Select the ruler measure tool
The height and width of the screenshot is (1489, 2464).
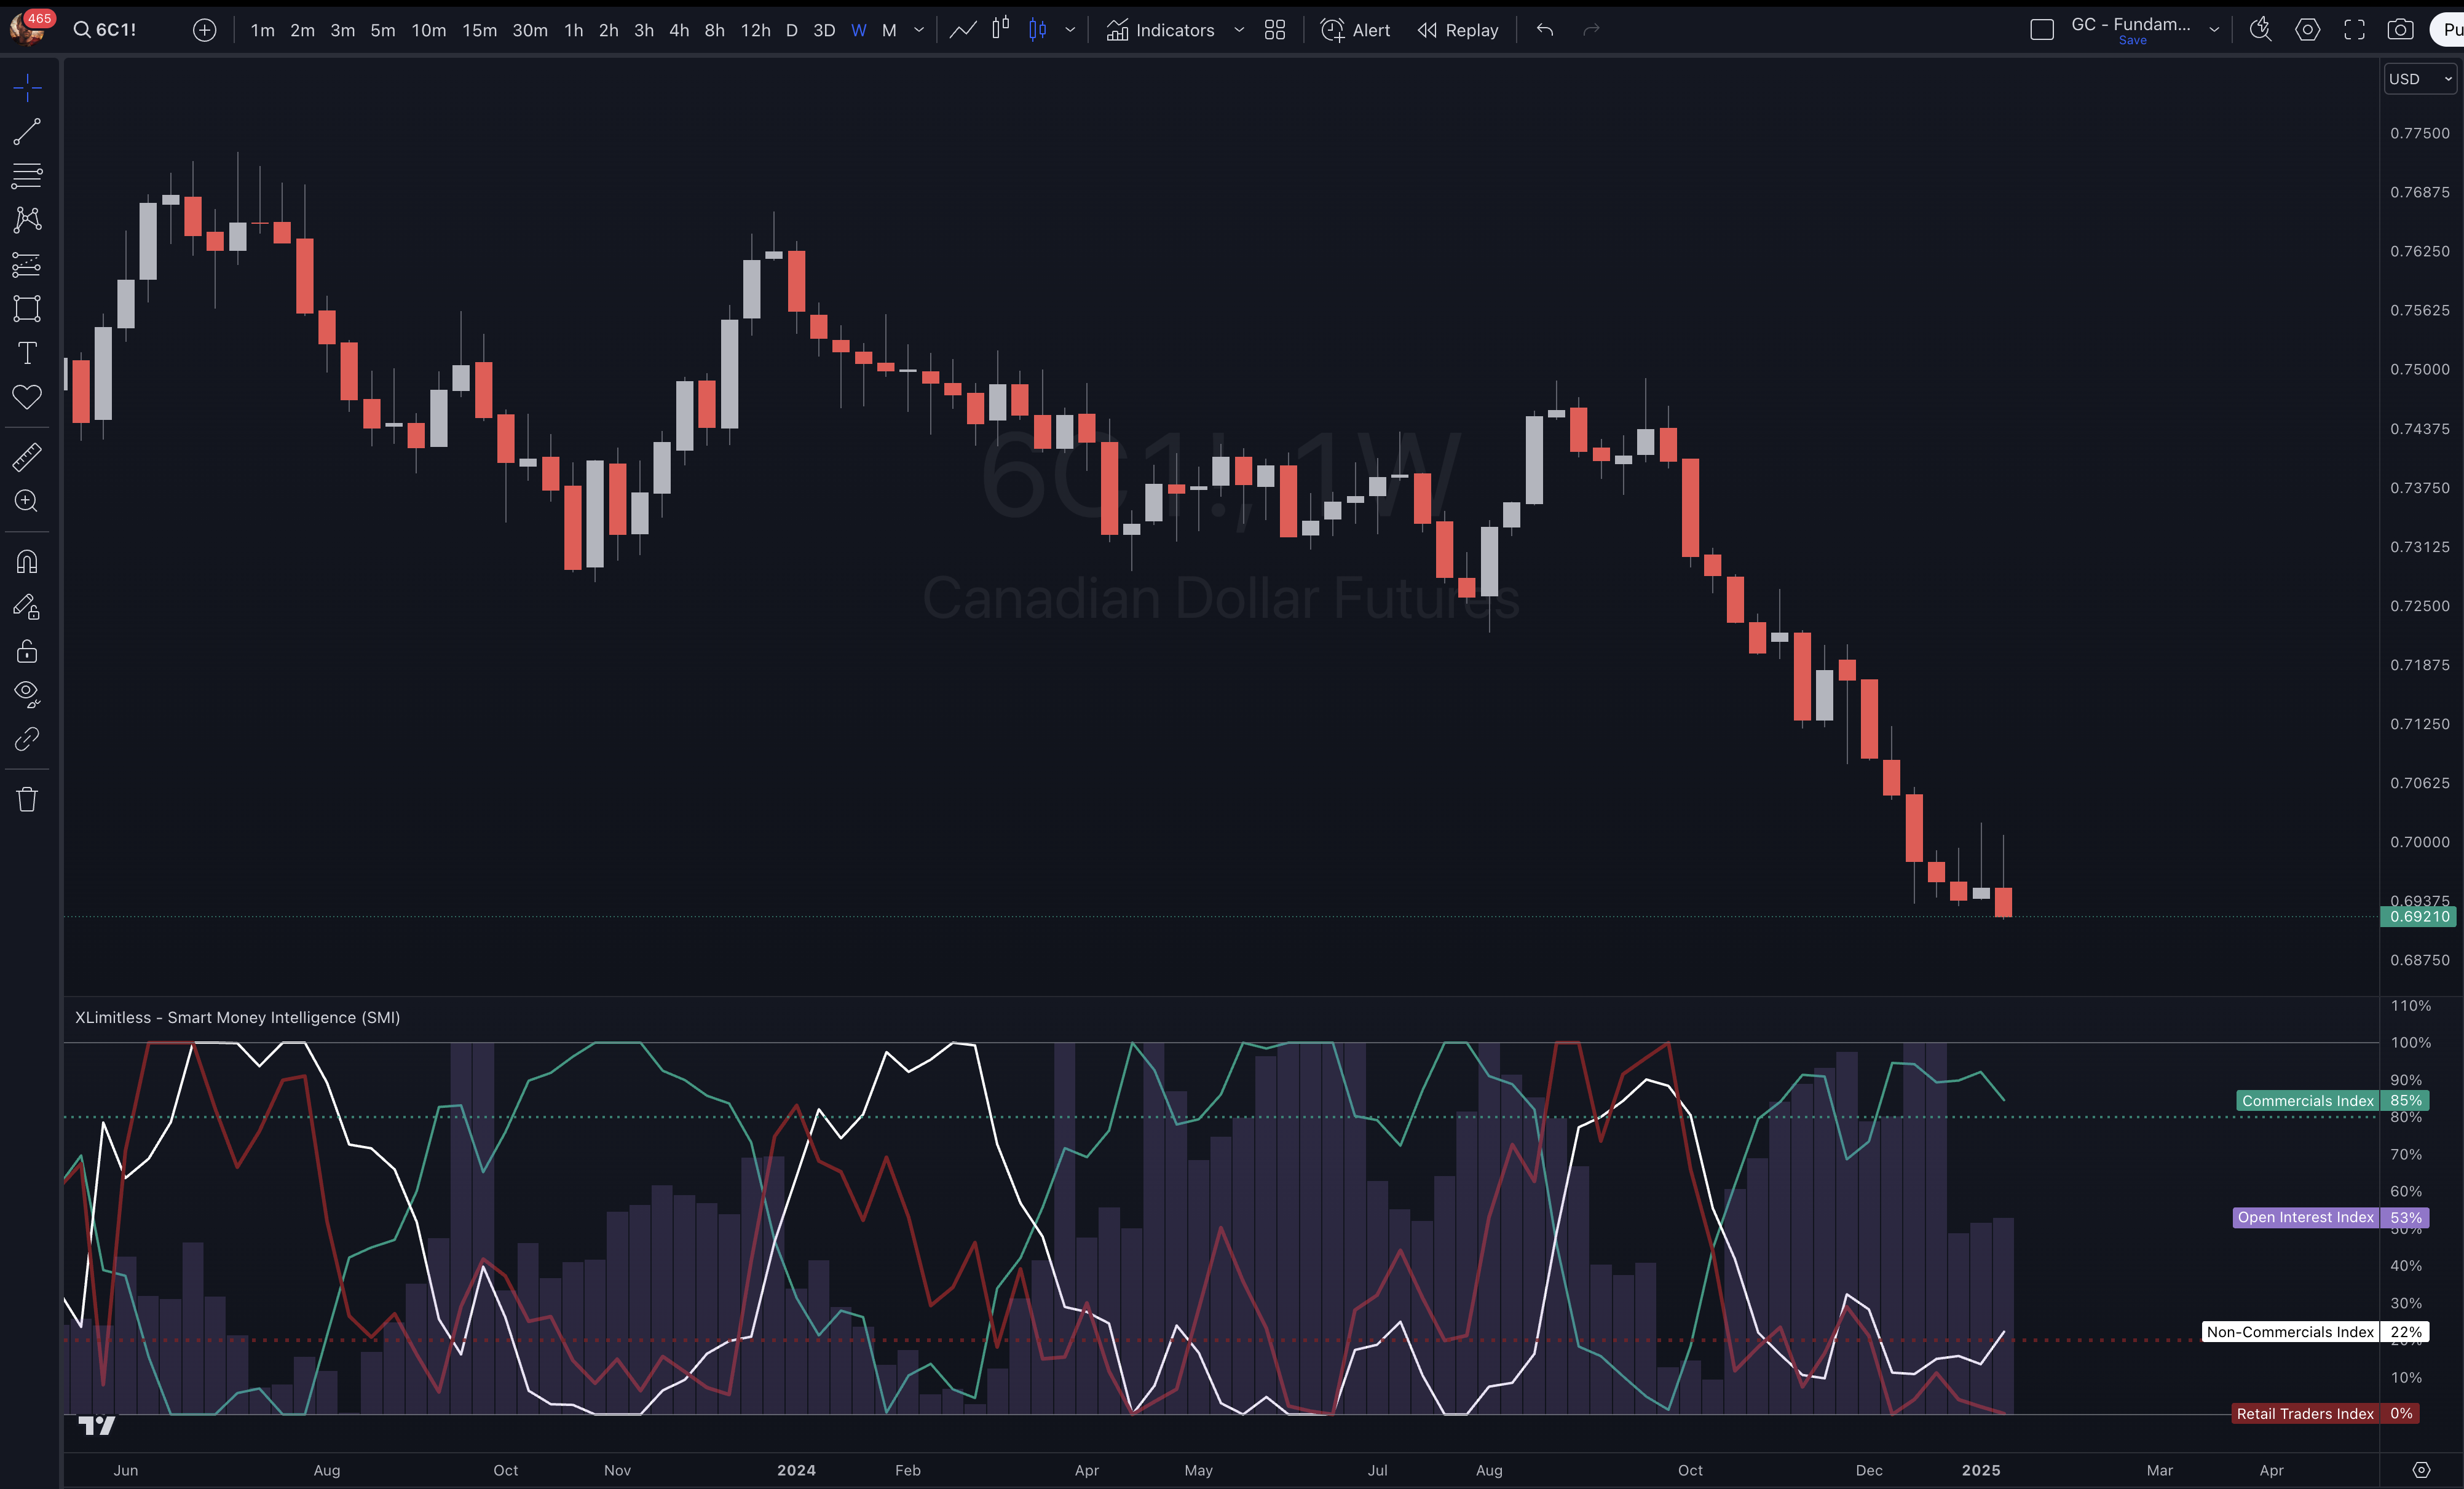pos(27,457)
